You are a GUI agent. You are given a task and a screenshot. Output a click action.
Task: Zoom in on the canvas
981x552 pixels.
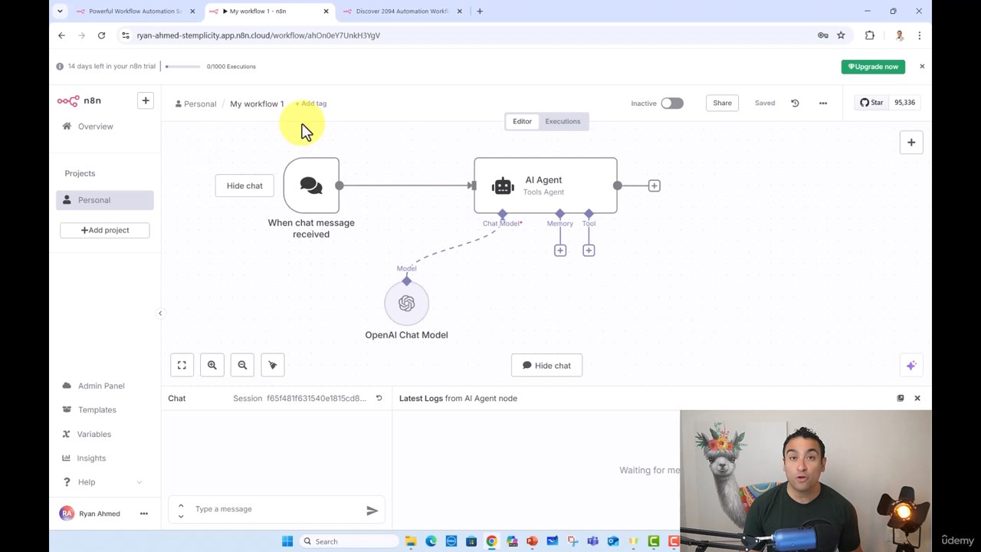(x=212, y=366)
